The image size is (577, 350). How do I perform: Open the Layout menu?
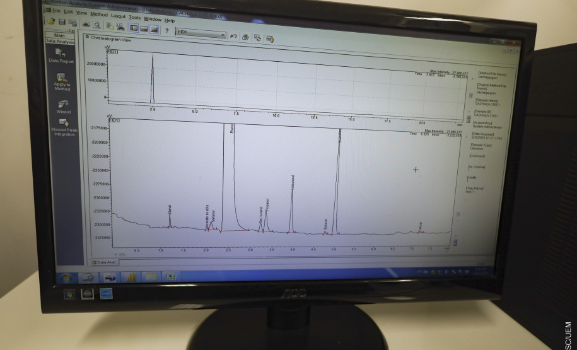pos(118,16)
